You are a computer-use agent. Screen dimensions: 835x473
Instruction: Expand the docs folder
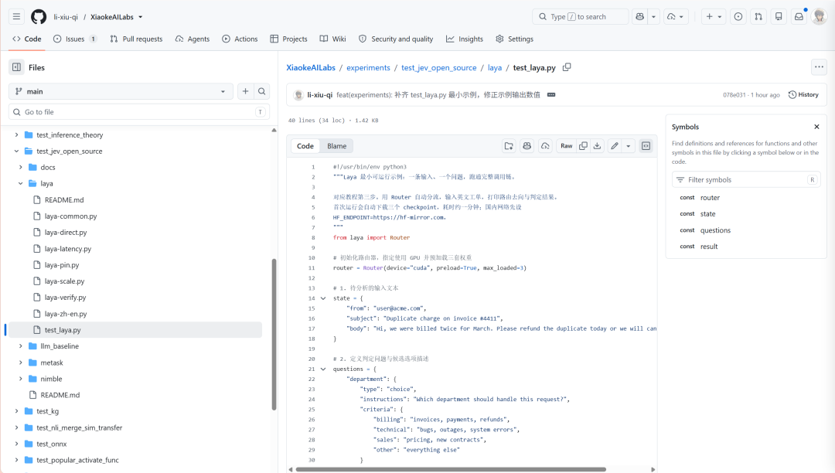click(x=21, y=167)
